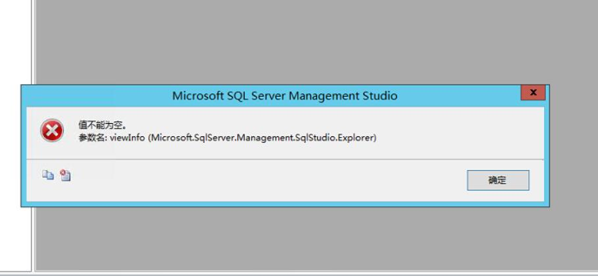The height and width of the screenshot is (276, 598).
Task: Click the Microsoft.SqlServer.Management.SqlStudio.Explorer source text
Action: (x=262, y=138)
